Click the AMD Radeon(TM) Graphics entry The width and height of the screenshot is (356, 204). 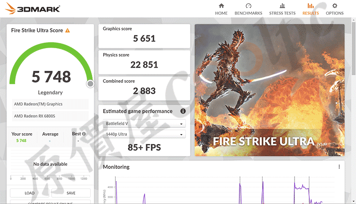pos(50,104)
